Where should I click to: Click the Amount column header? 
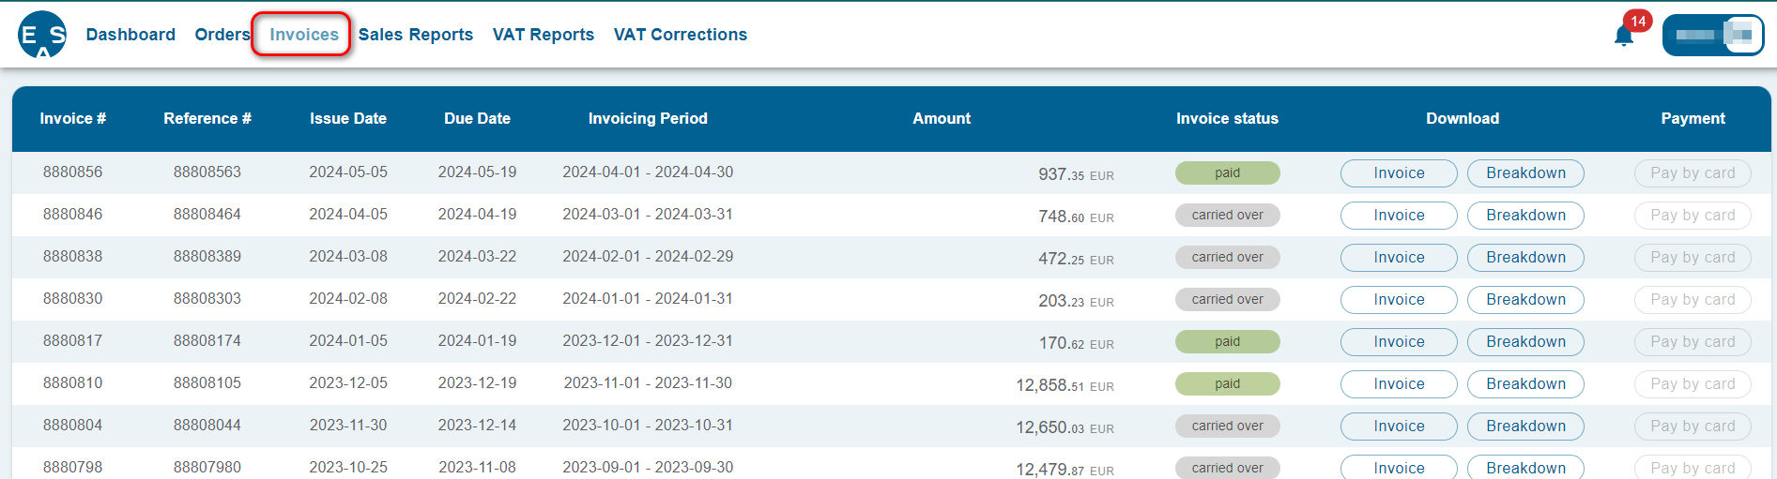[x=942, y=119]
